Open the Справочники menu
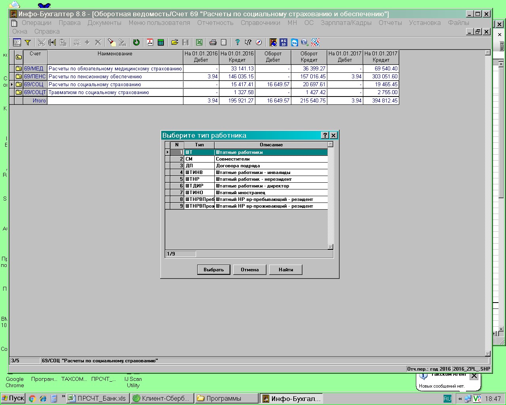 point(261,23)
